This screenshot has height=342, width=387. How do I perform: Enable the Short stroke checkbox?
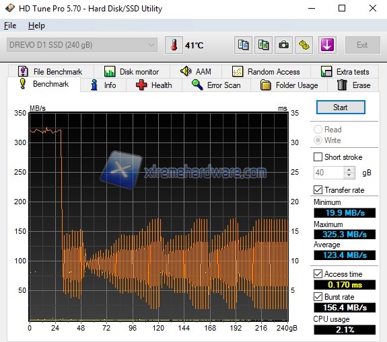pos(318,157)
